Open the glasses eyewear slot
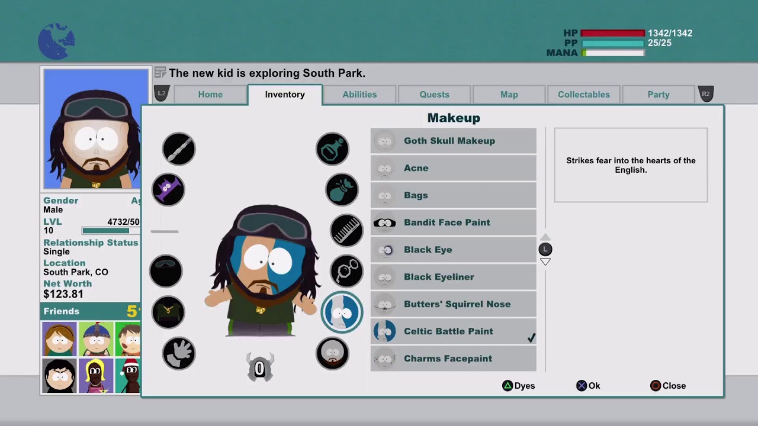The width and height of the screenshot is (758, 426). (x=346, y=272)
